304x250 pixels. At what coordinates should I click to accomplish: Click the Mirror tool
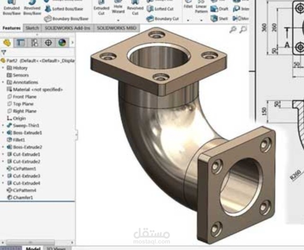click(x=241, y=18)
